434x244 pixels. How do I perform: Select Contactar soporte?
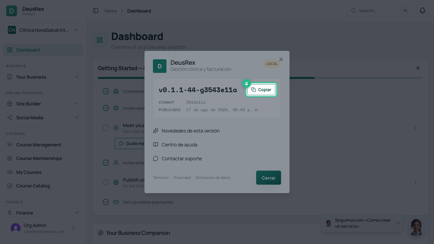point(217,159)
